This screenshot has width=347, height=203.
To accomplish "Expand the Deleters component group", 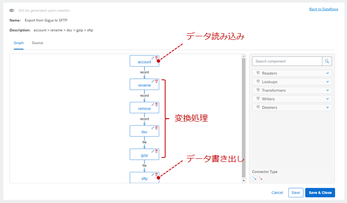I will pos(327,107).
